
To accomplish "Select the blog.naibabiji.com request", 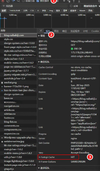I will point(18,35).
